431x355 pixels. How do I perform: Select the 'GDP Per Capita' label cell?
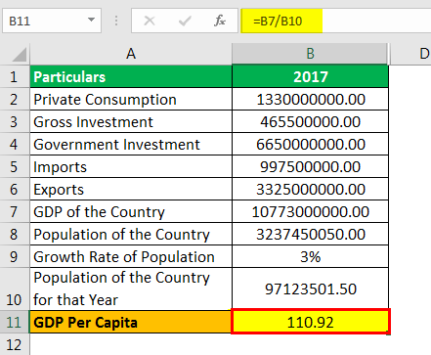tap(131, 322)
